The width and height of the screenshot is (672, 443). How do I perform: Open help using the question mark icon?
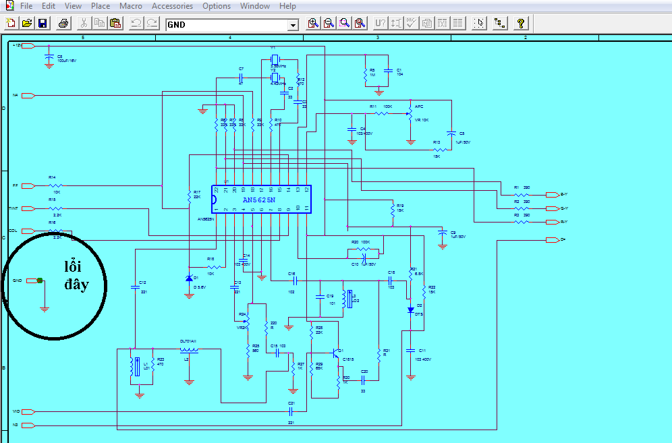[521, 24]
